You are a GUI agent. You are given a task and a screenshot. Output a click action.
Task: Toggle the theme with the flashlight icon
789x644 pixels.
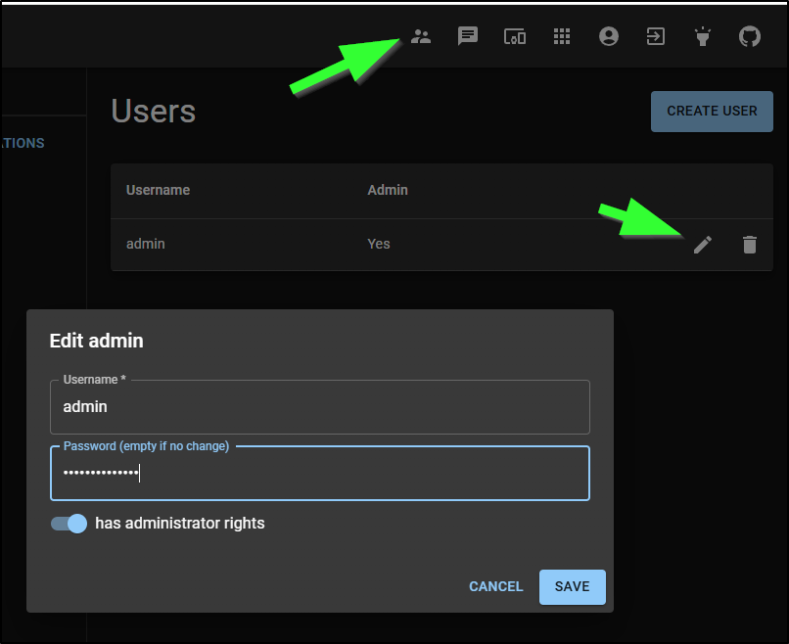(x=702, y=37)
